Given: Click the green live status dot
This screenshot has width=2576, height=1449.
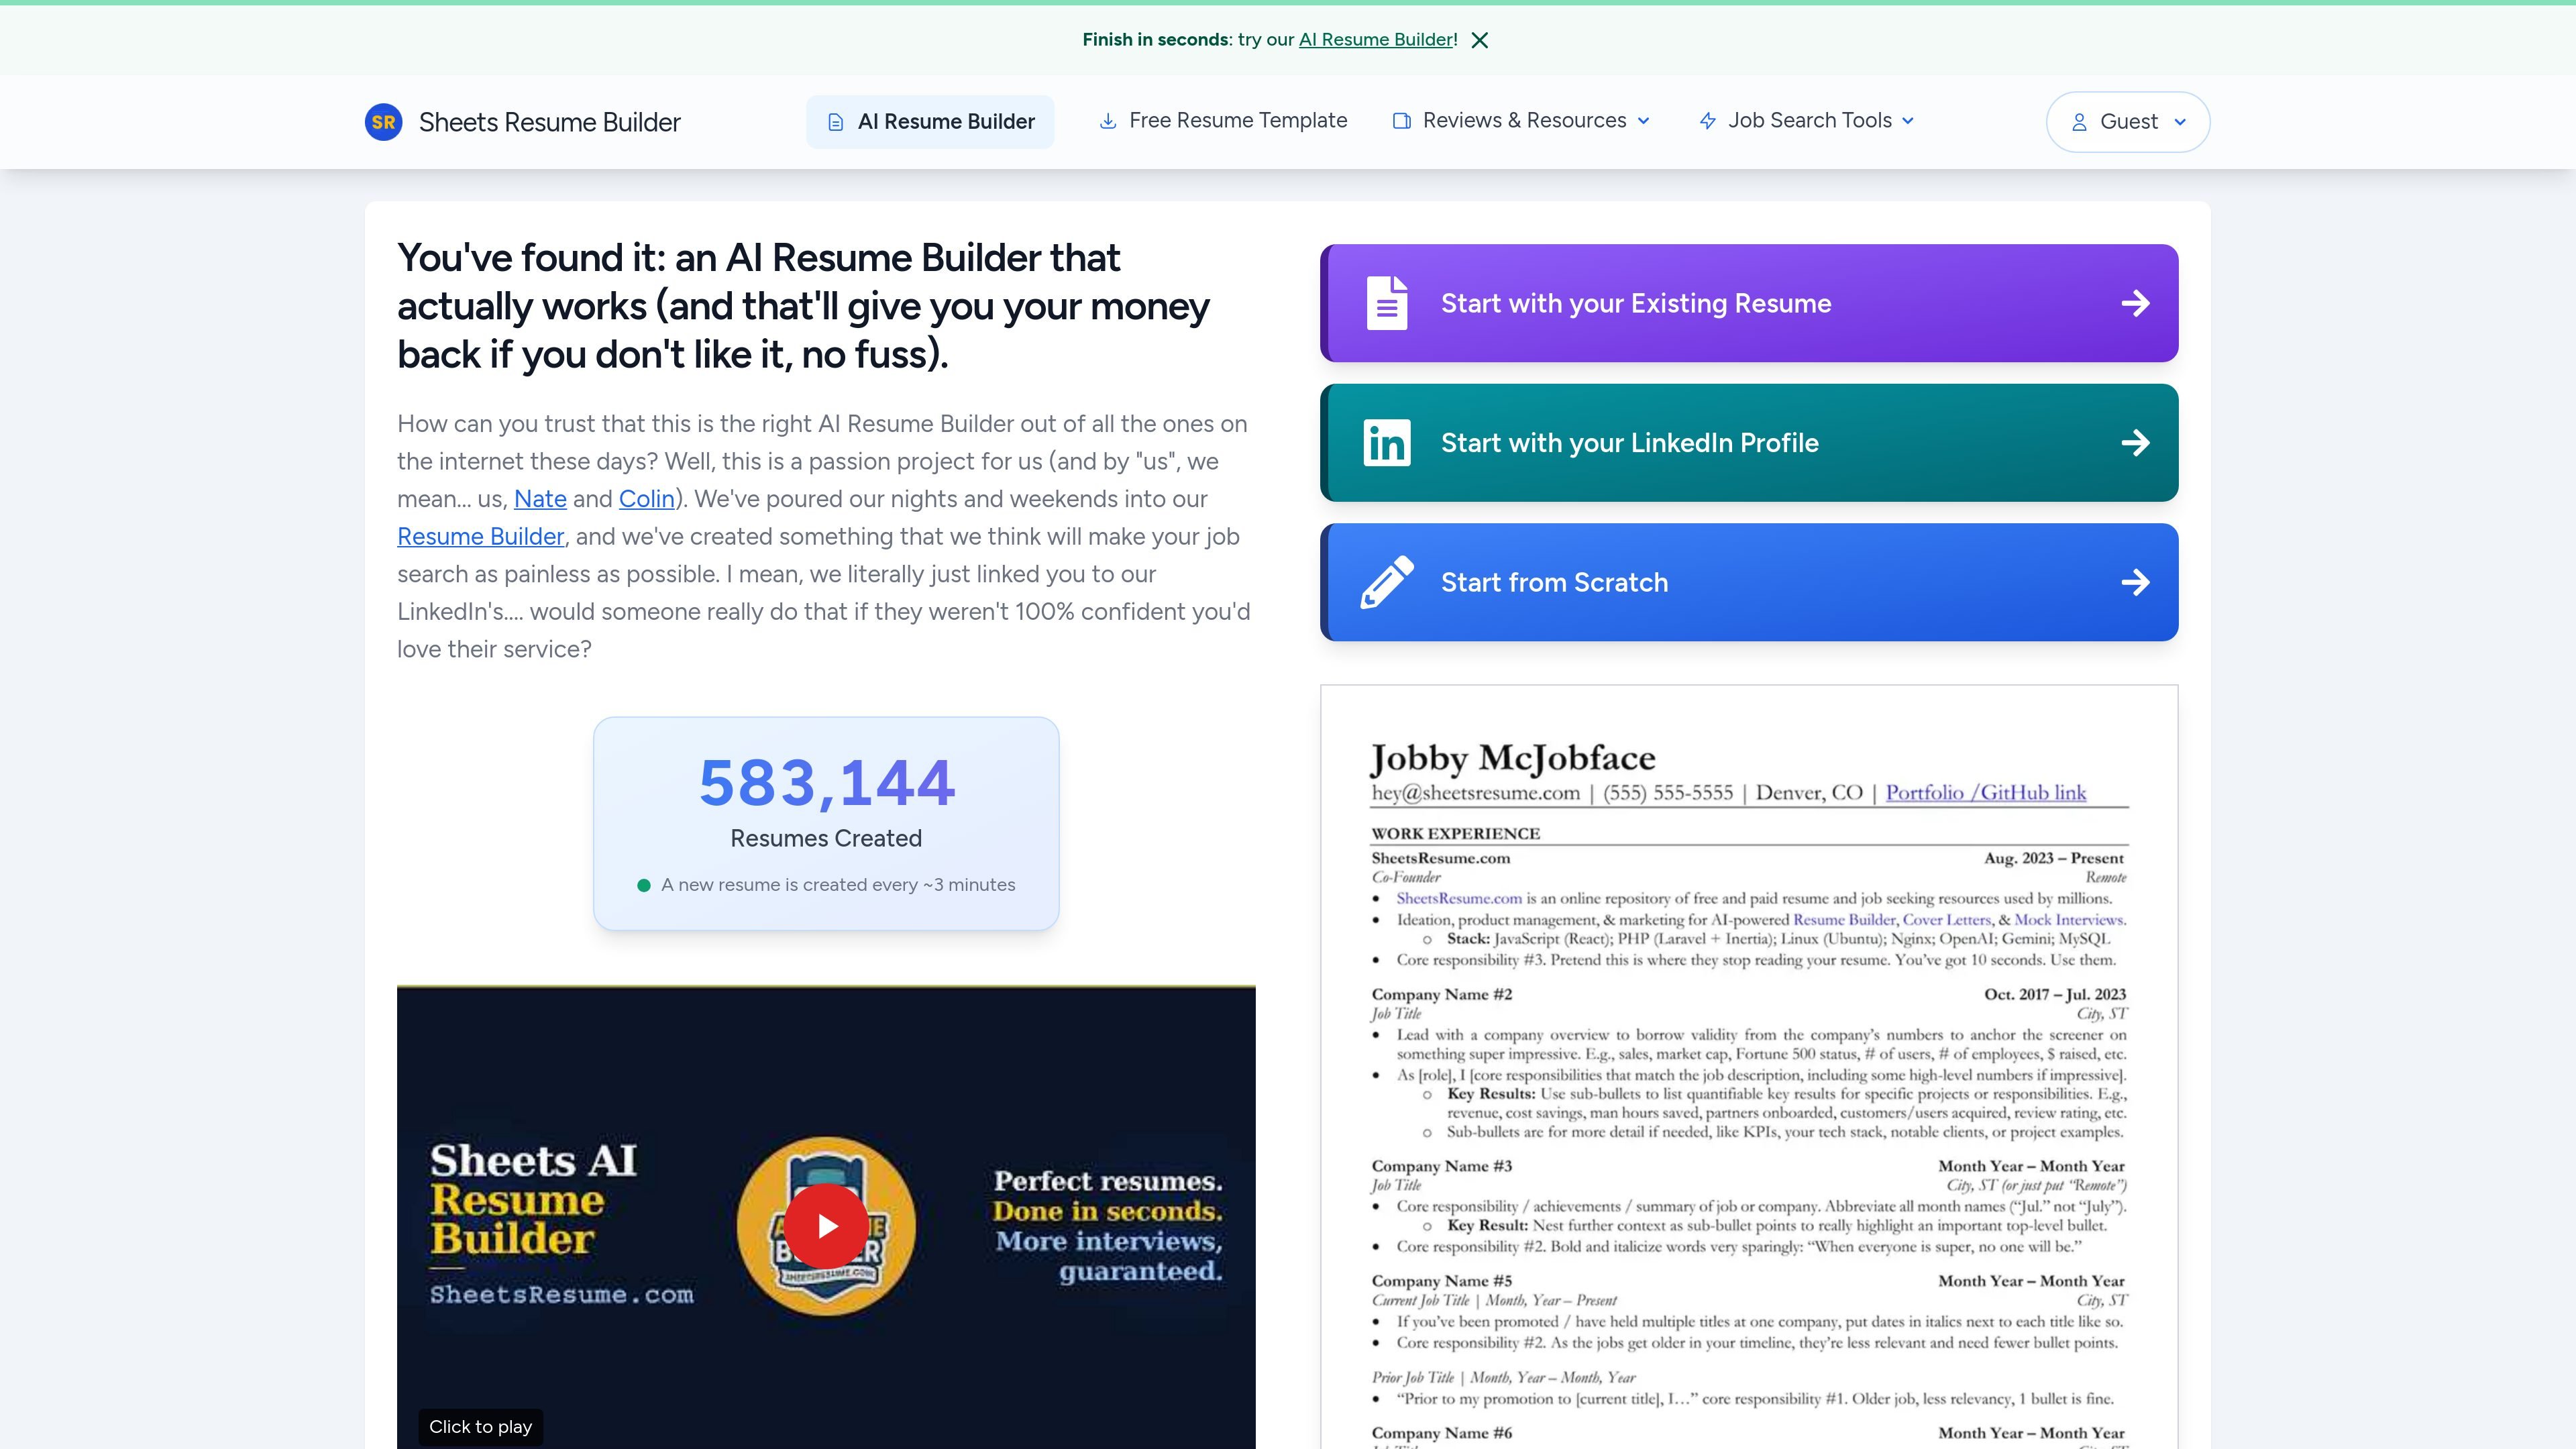Looking at the screenshot, I should click(x=644, y=885).
